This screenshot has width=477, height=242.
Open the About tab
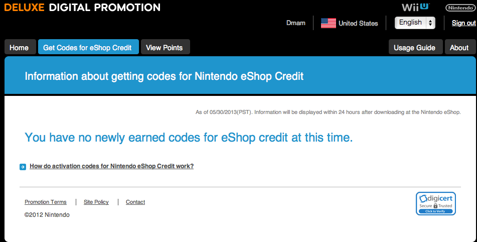point(459,48)
